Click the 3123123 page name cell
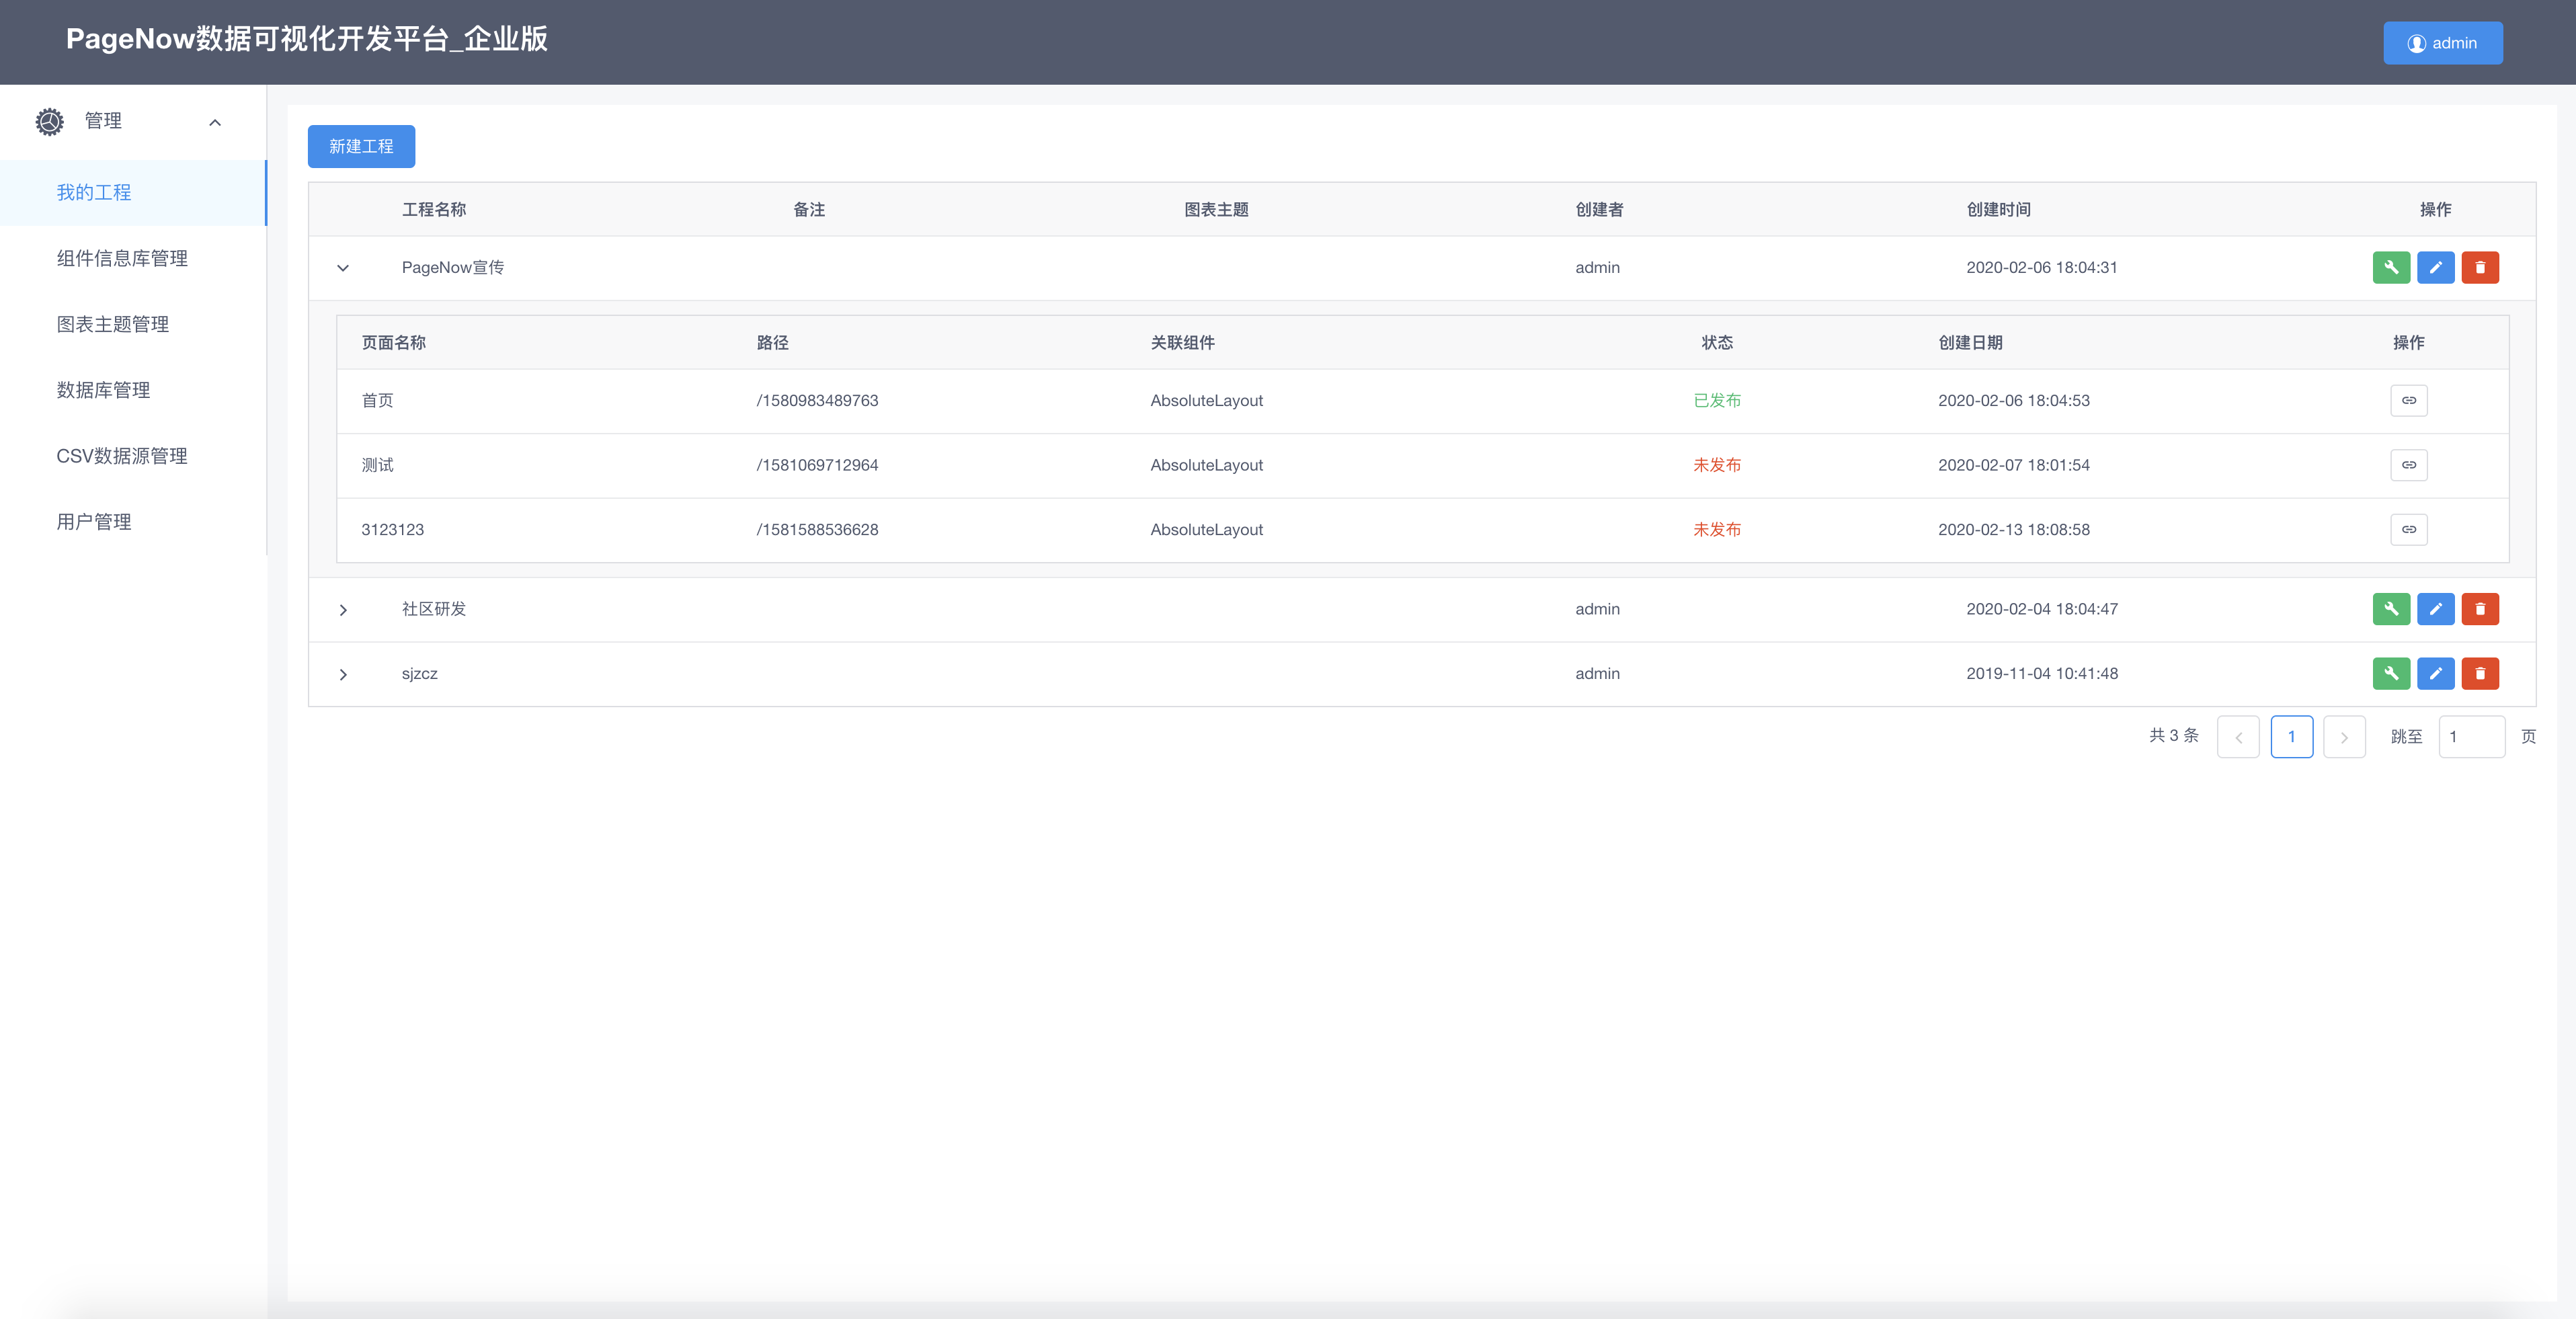This screenshot has height=1319, width=2576. [x=392, y=529]
